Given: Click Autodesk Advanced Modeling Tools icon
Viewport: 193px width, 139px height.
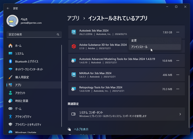Looking at the screenshot, I should 74,61.
